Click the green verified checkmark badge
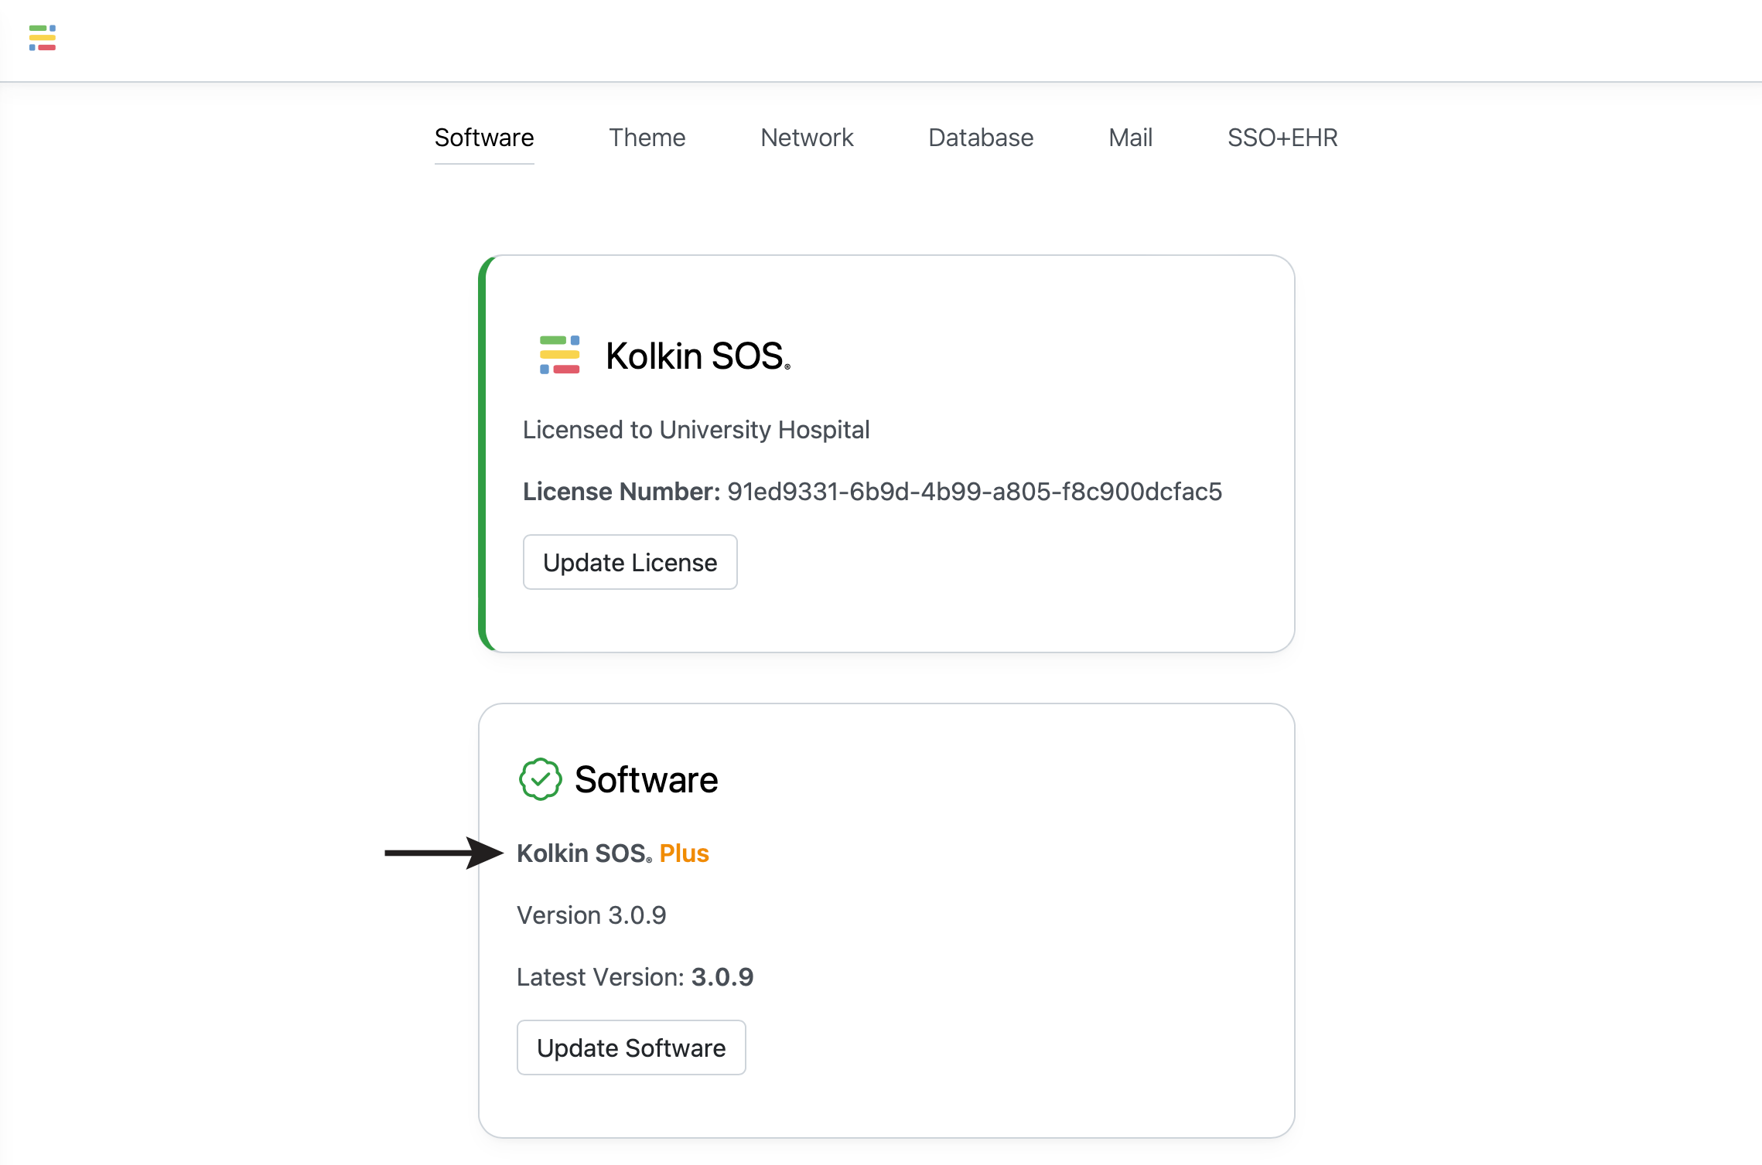Screen dimensions: 1762x1165 (540, 779)
